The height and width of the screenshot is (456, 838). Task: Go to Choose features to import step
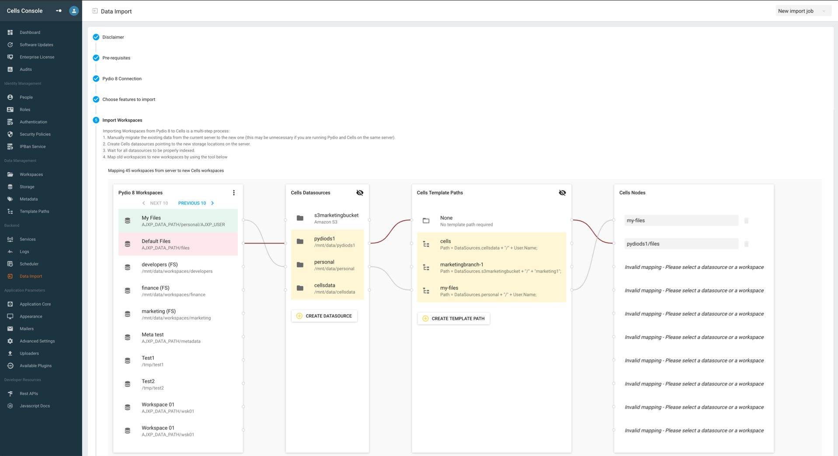pyautogui.click(x=124, y=99)
